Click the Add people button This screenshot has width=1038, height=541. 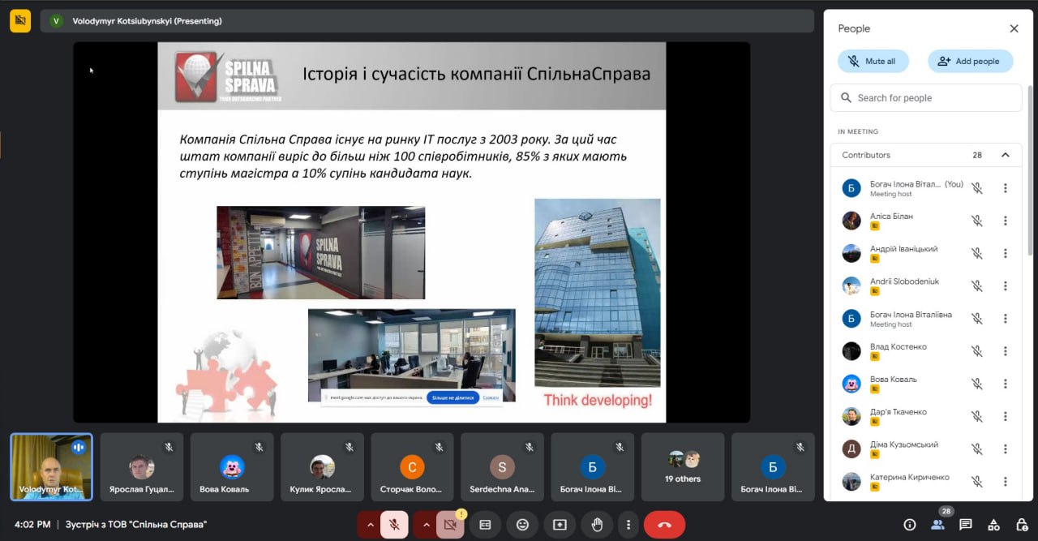[x=970, y=61]
